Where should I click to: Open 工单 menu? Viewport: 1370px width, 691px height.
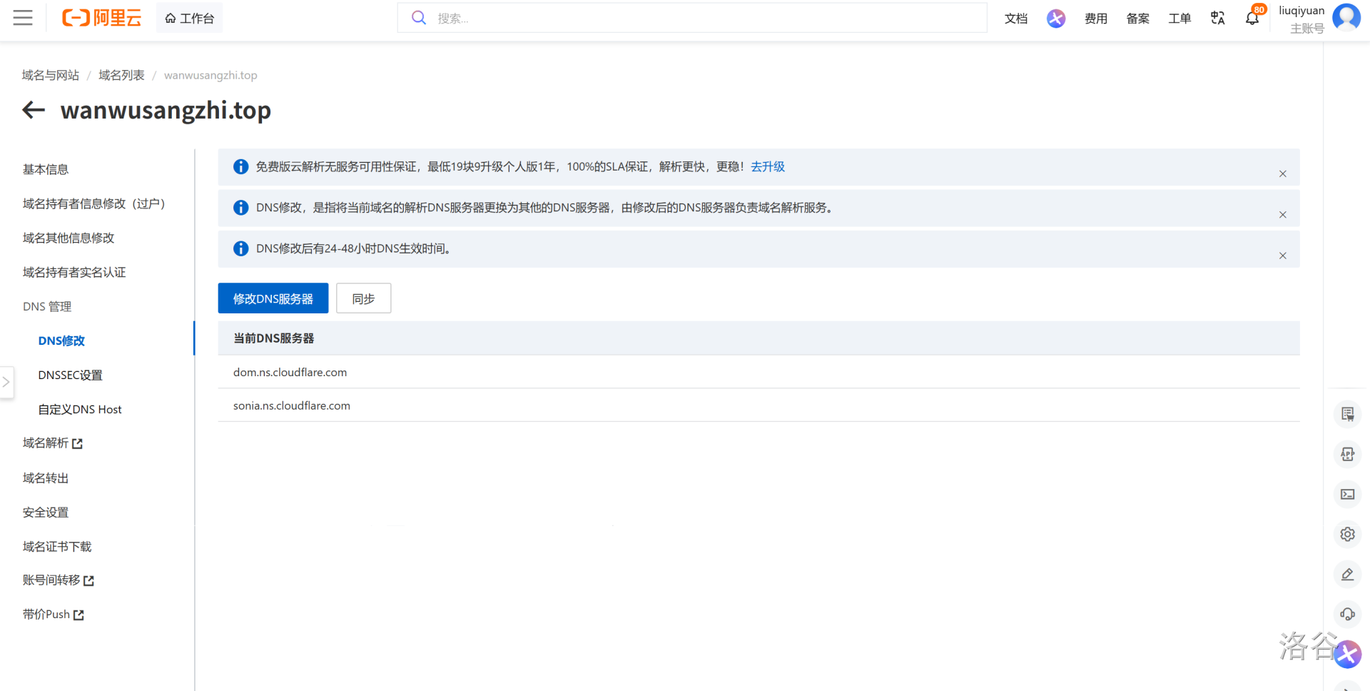(x=1179, y=19)
